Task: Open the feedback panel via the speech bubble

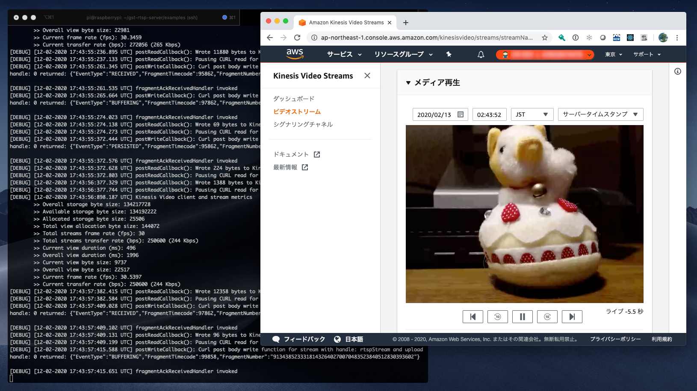Action: tap(276, 338)
